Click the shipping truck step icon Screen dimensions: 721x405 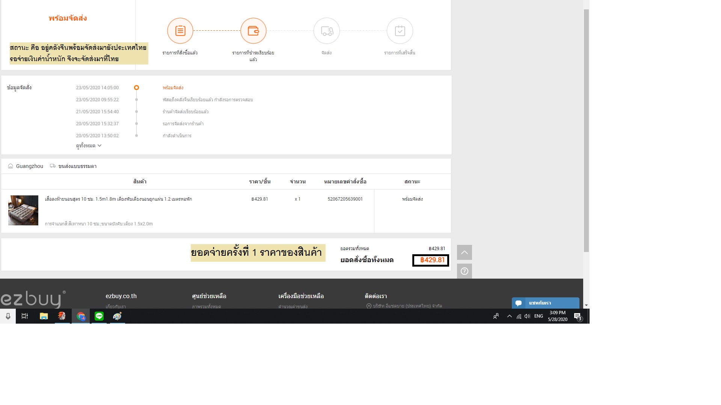[327, 31]
